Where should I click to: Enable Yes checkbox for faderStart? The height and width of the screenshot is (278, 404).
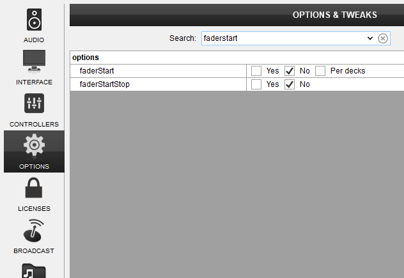tap(256, 71)
